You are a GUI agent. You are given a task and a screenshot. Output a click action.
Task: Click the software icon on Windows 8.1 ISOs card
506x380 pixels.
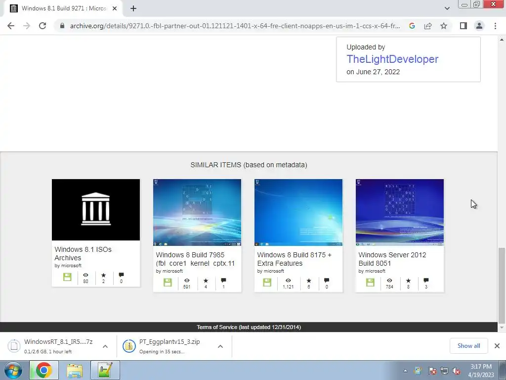click(x=67, y=277)
